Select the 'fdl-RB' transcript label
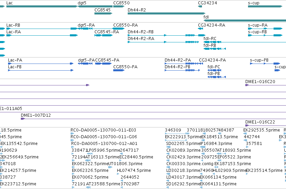 coord(210,45)
